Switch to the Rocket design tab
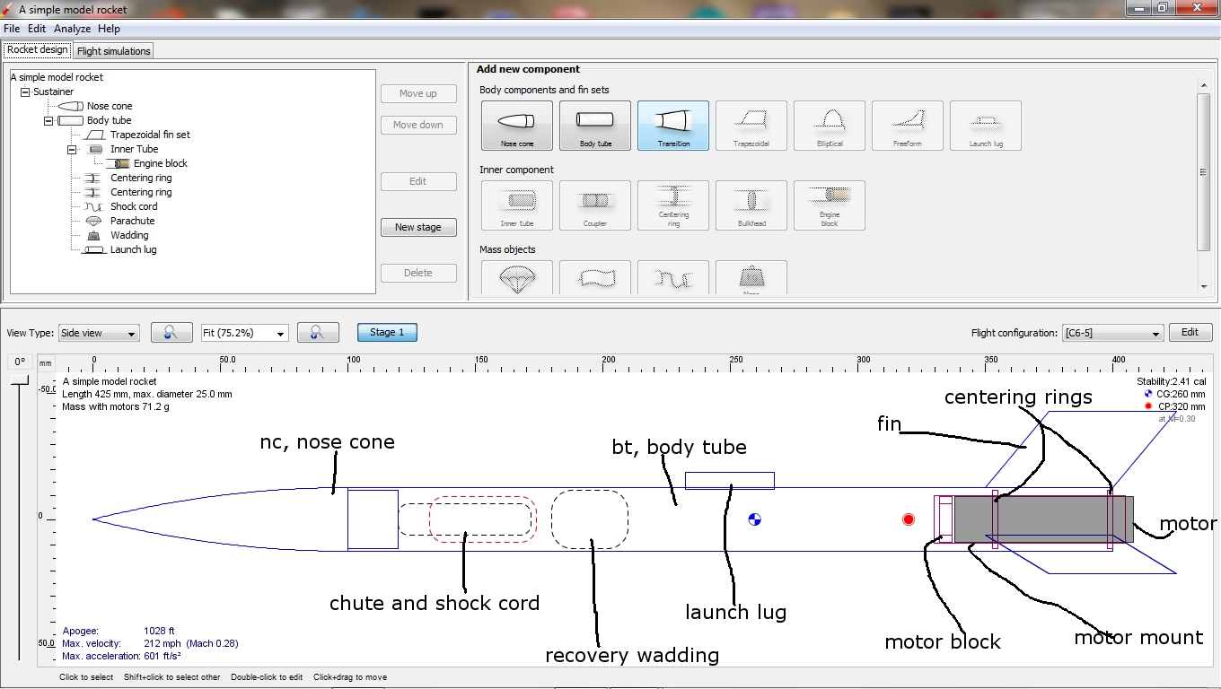This screenshot has width=1221, height=689. click(38, 50)
